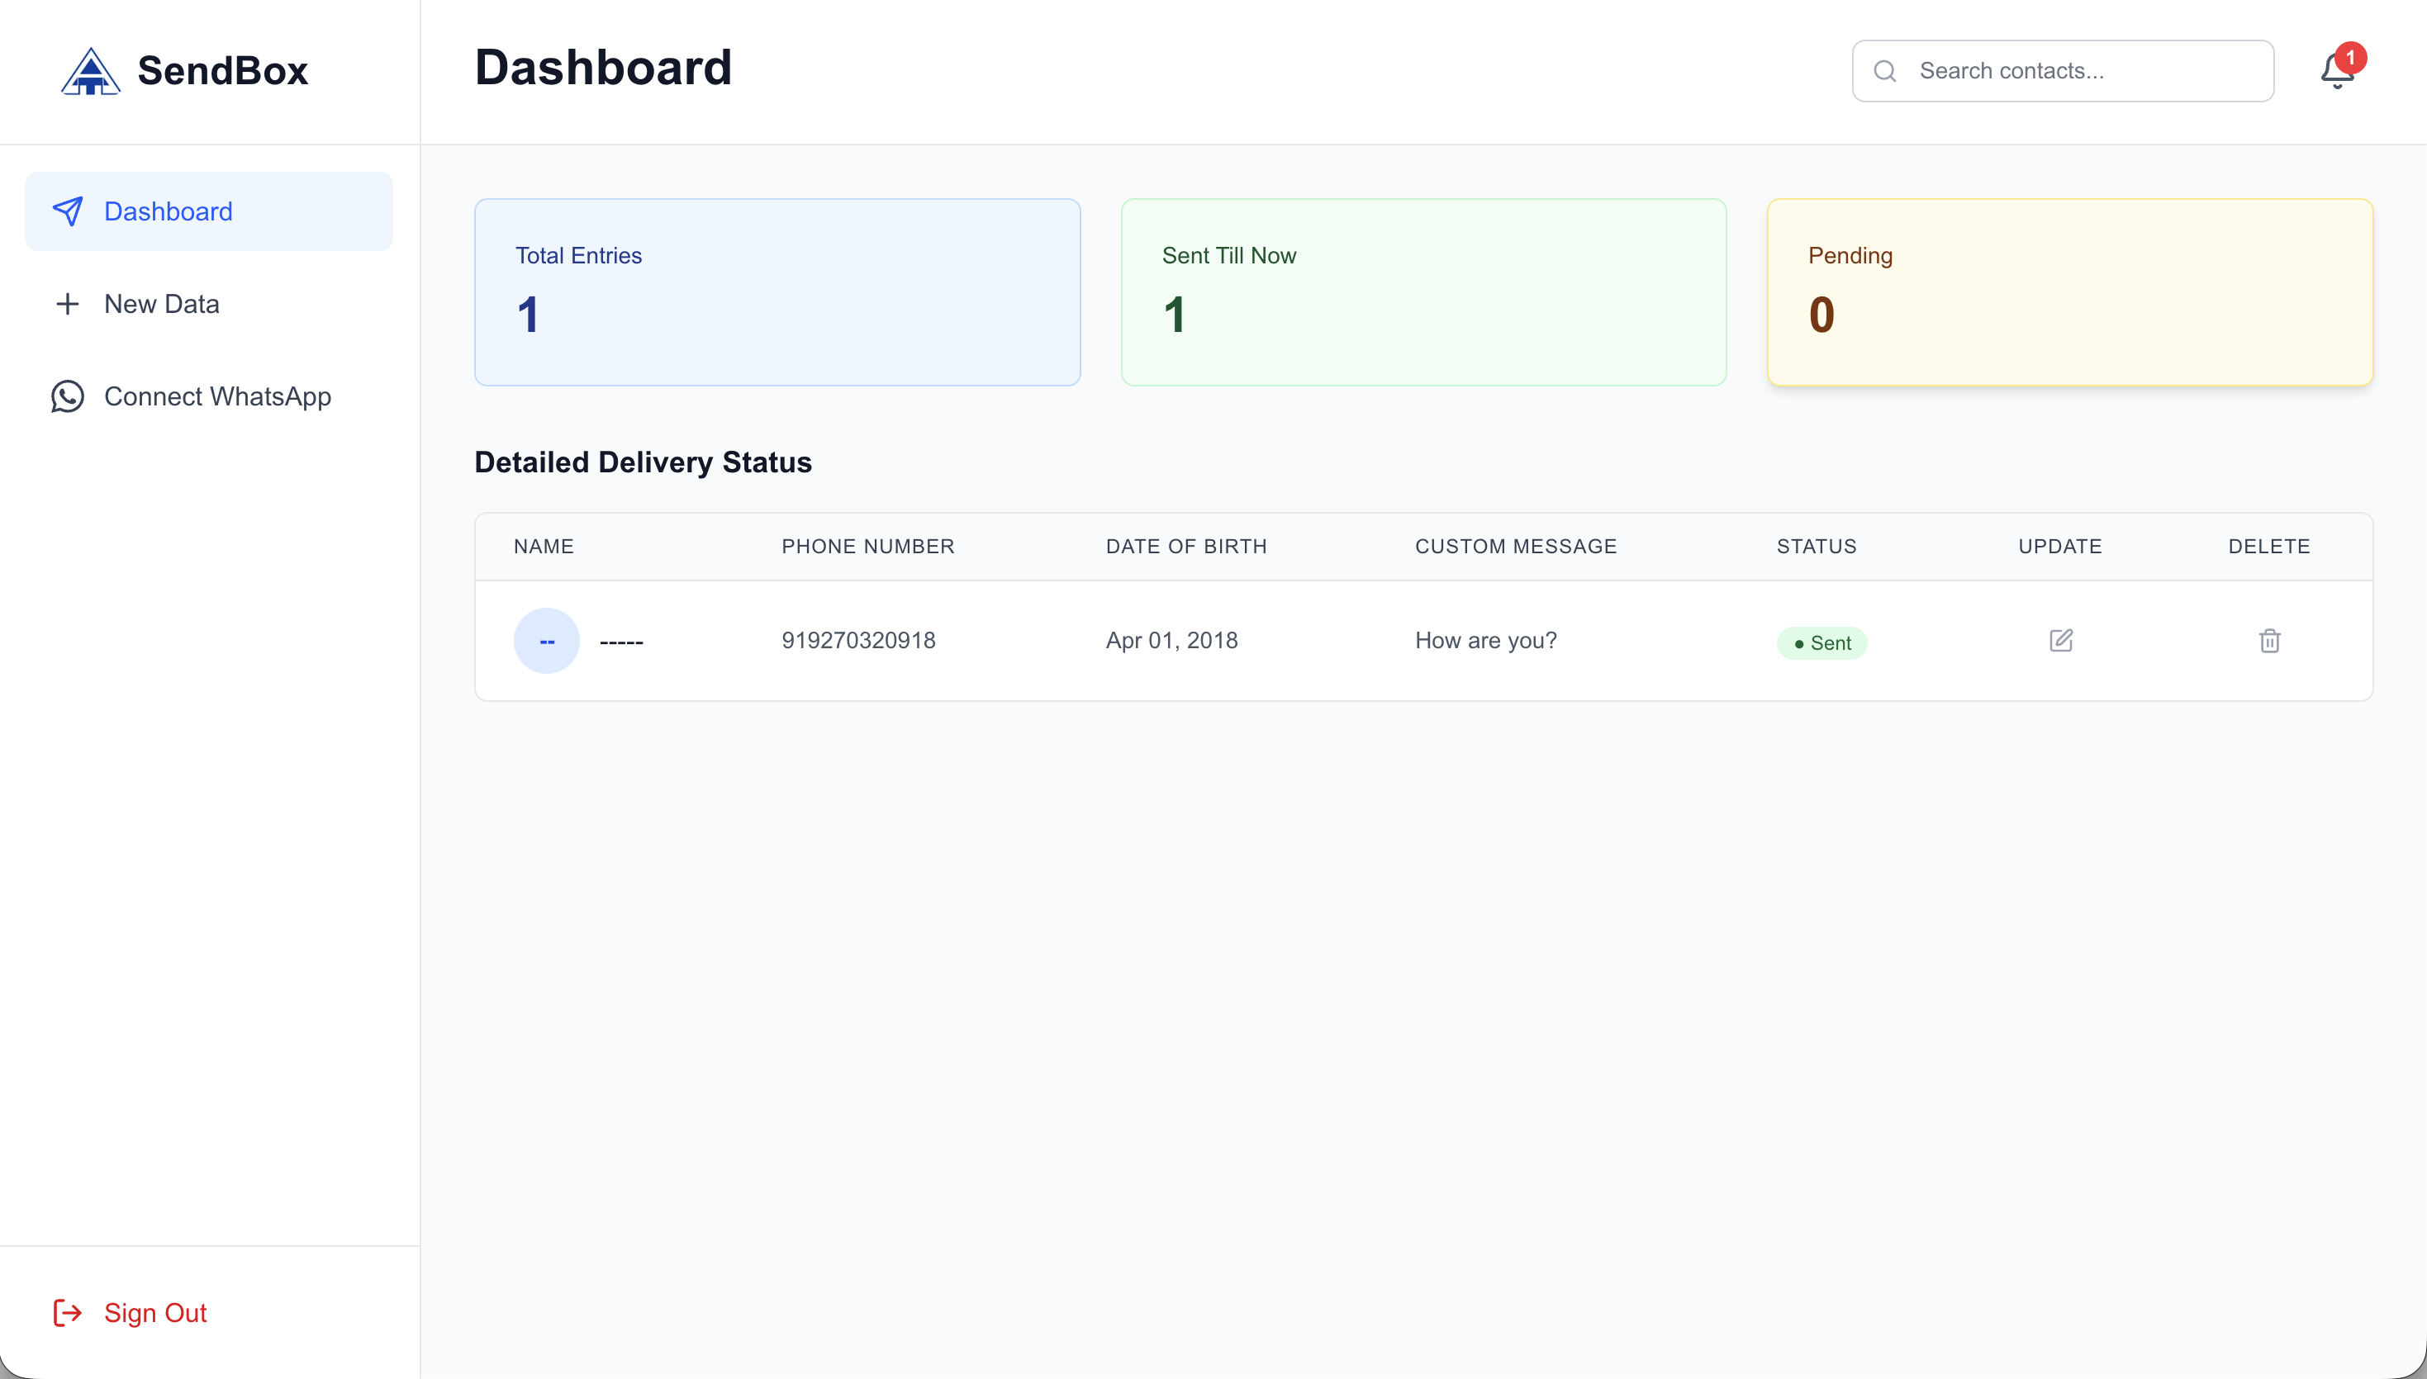
Task: Click the plus icon beside New Data
Action: tap(67, 304)
